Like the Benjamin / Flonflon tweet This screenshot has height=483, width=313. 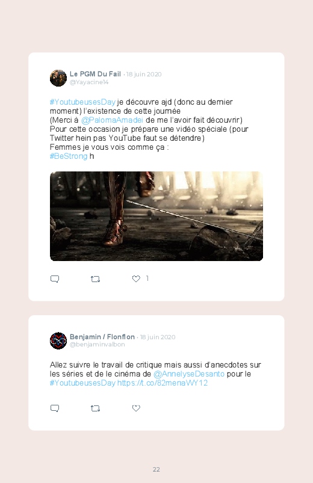pyautogui.click(x=136, y=408)
